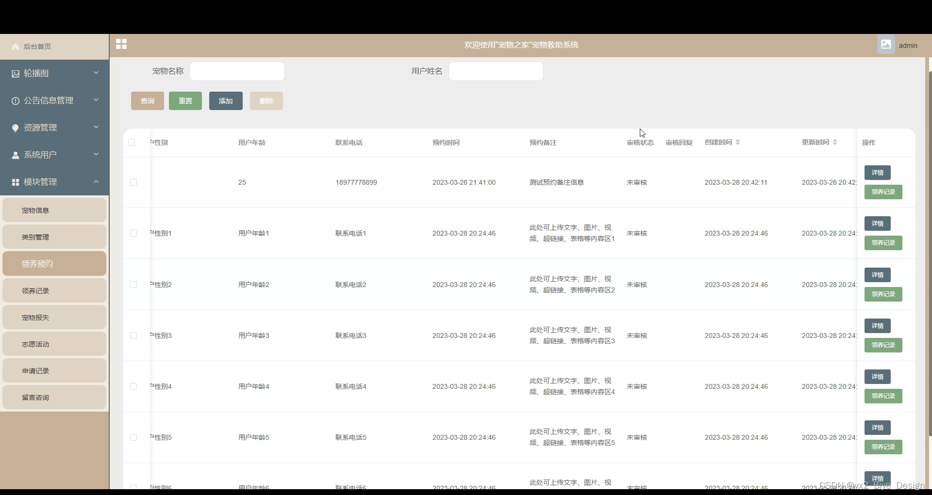Click the 用户年龄3 table cell
Image resolution: width=932 pixels, height=495 pixels.
click(254, 335)
